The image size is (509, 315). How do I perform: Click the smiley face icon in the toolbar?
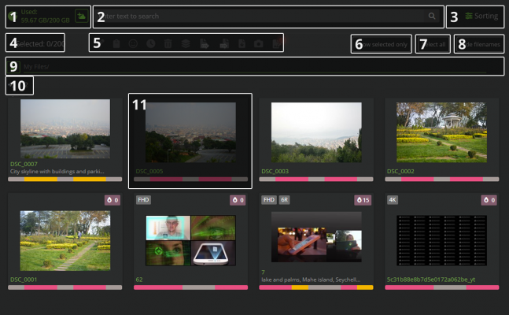[134, 44]
